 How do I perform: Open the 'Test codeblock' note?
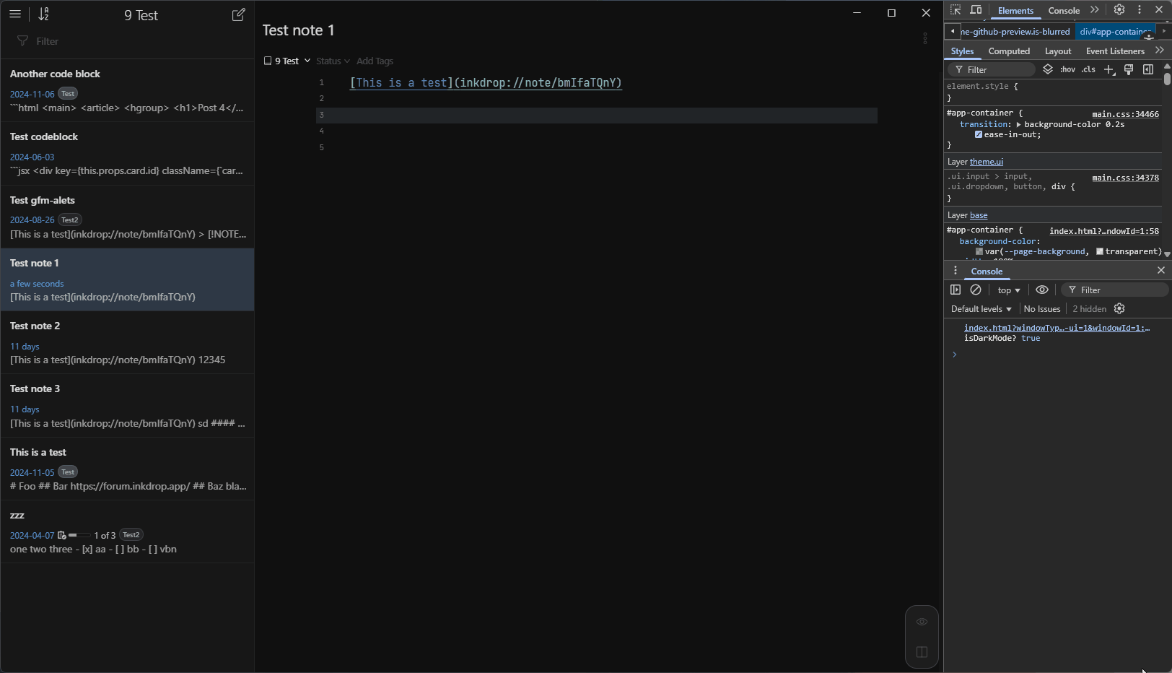(127, 154)
